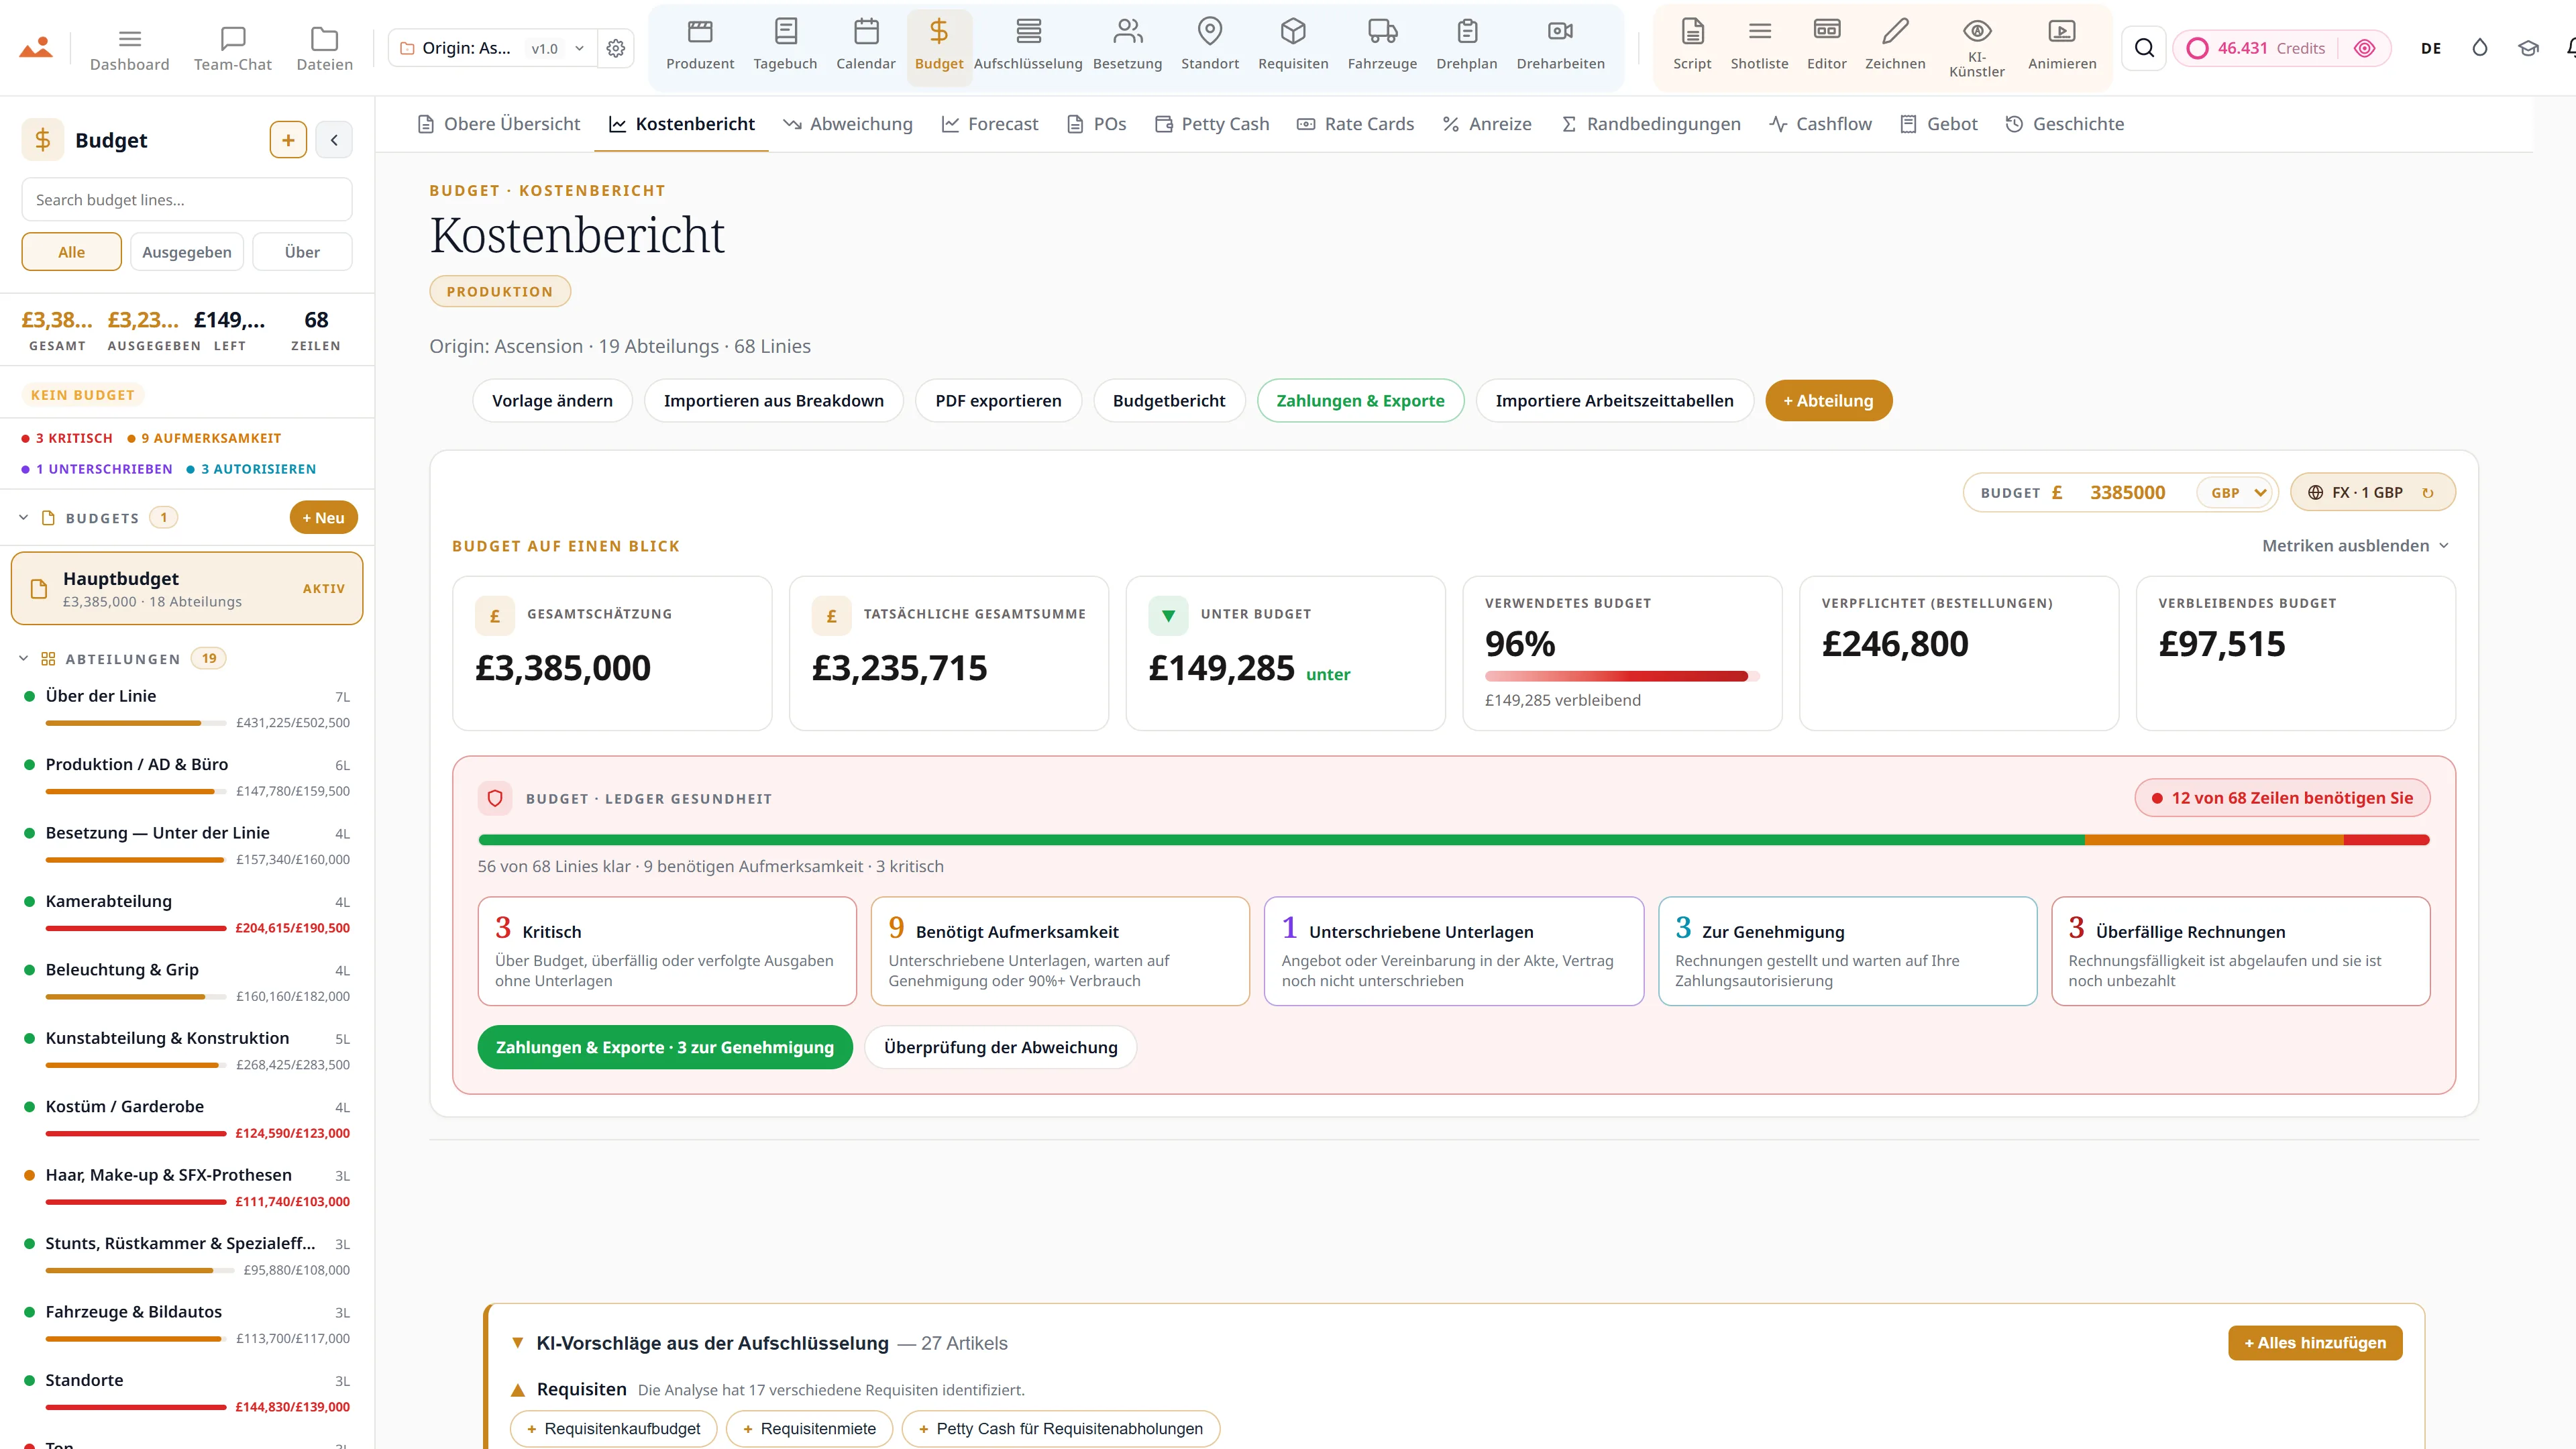Switch to Abweichung tab
Image resolution: width=2576 pixels, height=1449 pixels.
pos(847,124)
